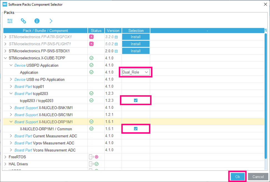Expand Board Part Vprov Measurement ADC
270x182 pixels.
[11, 143]
